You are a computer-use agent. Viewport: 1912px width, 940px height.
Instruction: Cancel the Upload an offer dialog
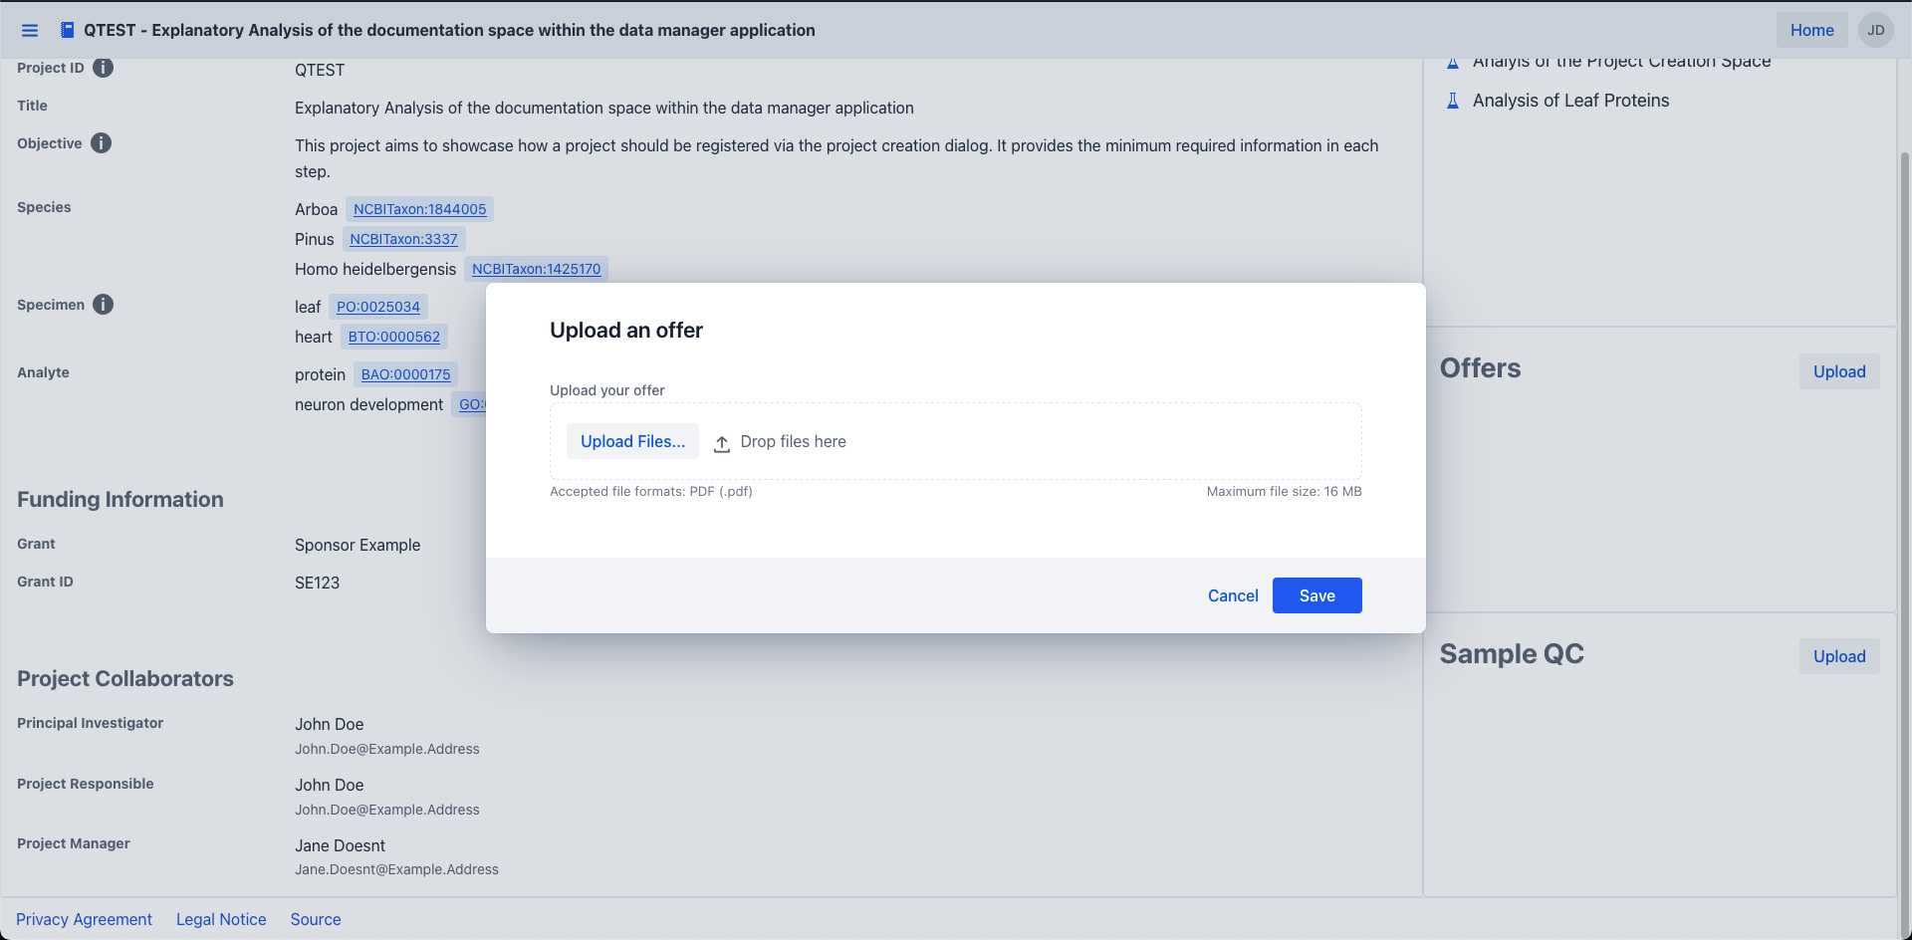1233,595
